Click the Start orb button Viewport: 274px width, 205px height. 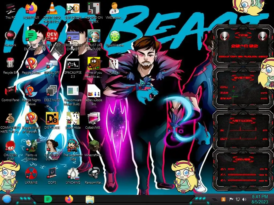(x=7, y=200)
